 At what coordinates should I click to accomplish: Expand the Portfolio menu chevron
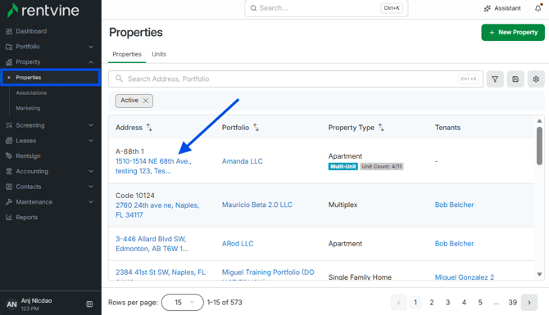(91, 47)
